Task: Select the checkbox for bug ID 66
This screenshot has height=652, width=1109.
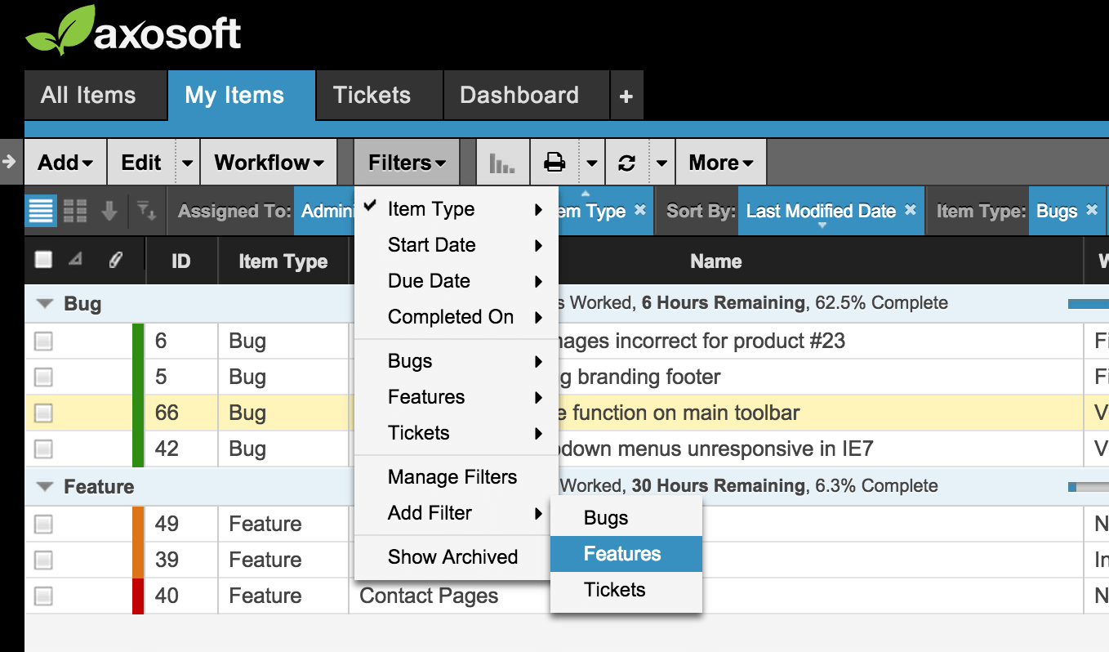Action: click(x=43, y=413)
